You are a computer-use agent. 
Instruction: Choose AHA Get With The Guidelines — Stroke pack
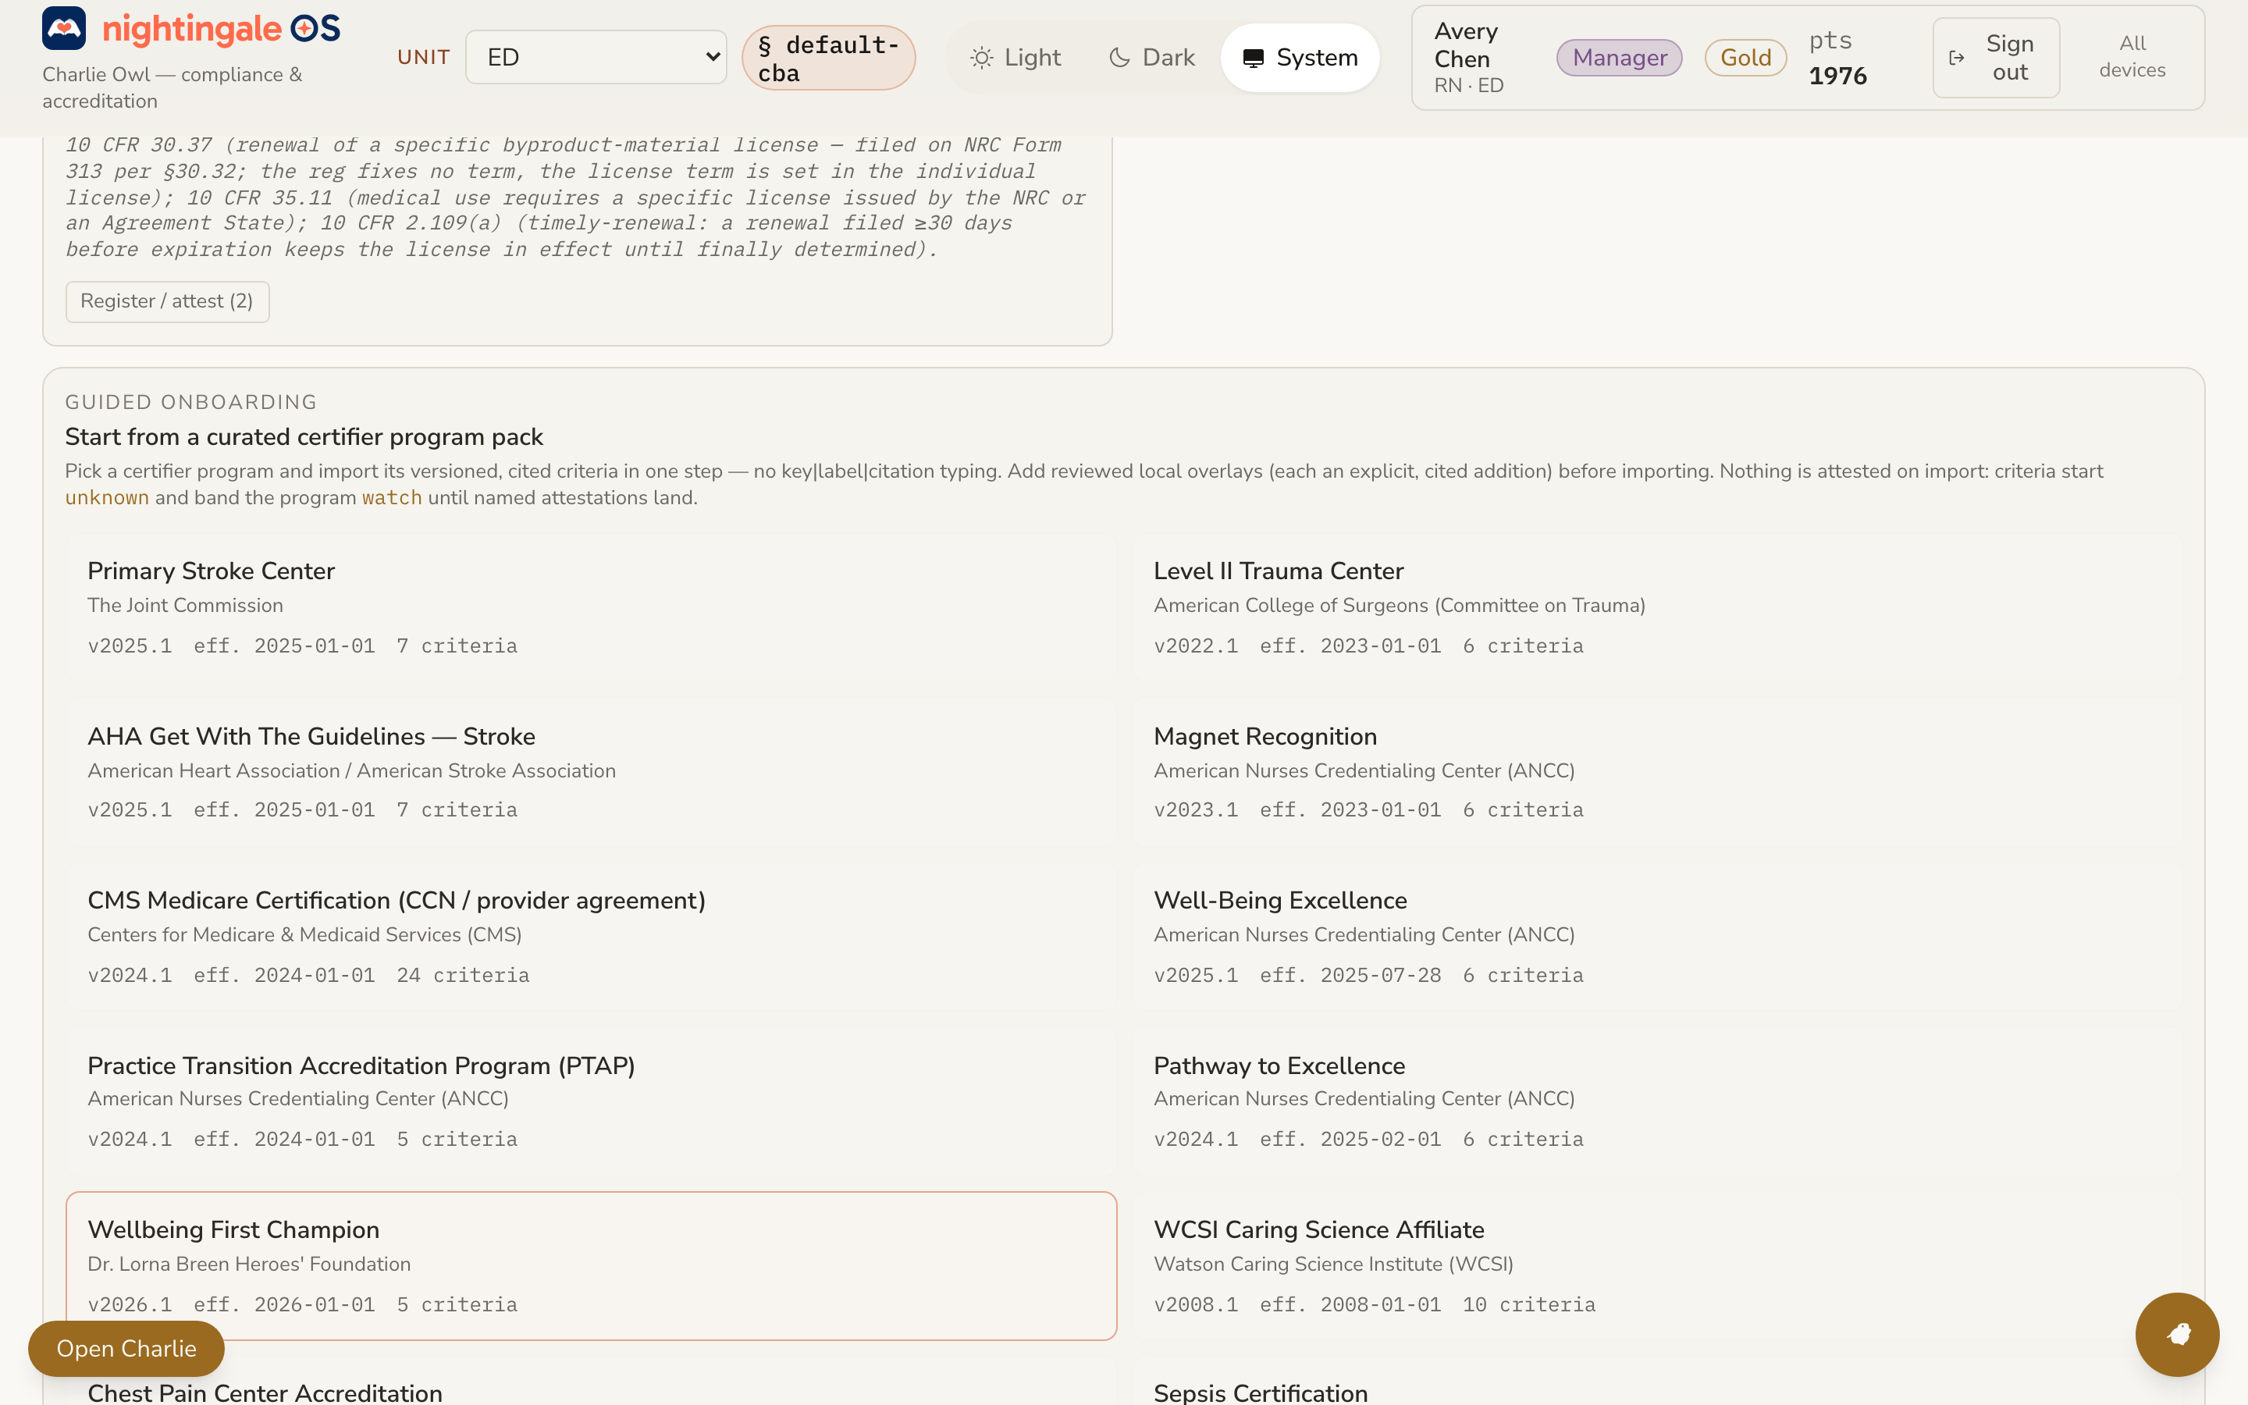[591, 772]
